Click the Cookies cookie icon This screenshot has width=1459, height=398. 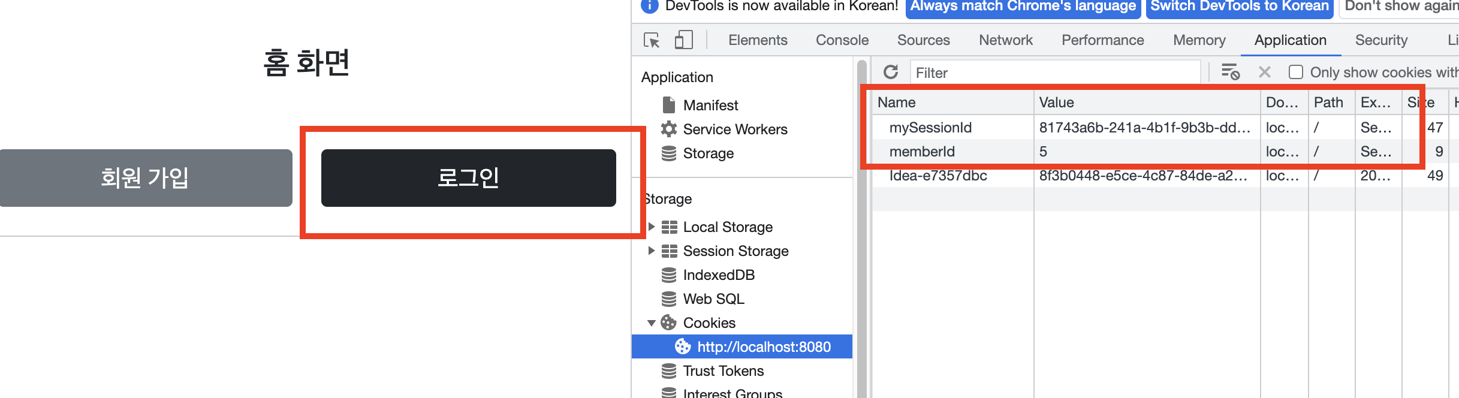tap(668, 322)
